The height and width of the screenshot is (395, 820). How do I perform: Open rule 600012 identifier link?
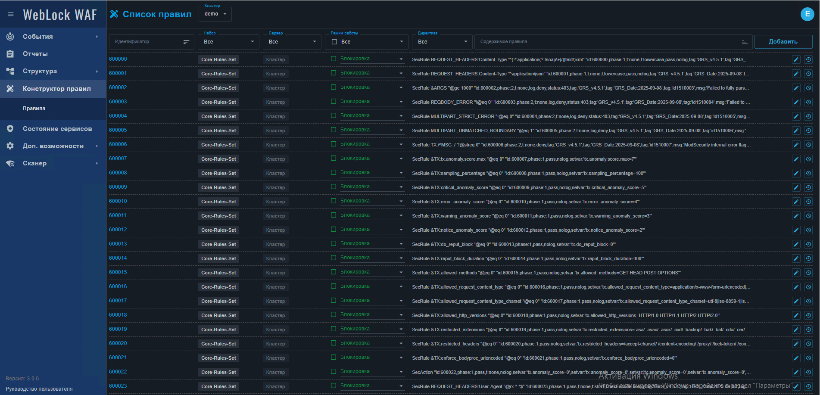pos(118,230)
